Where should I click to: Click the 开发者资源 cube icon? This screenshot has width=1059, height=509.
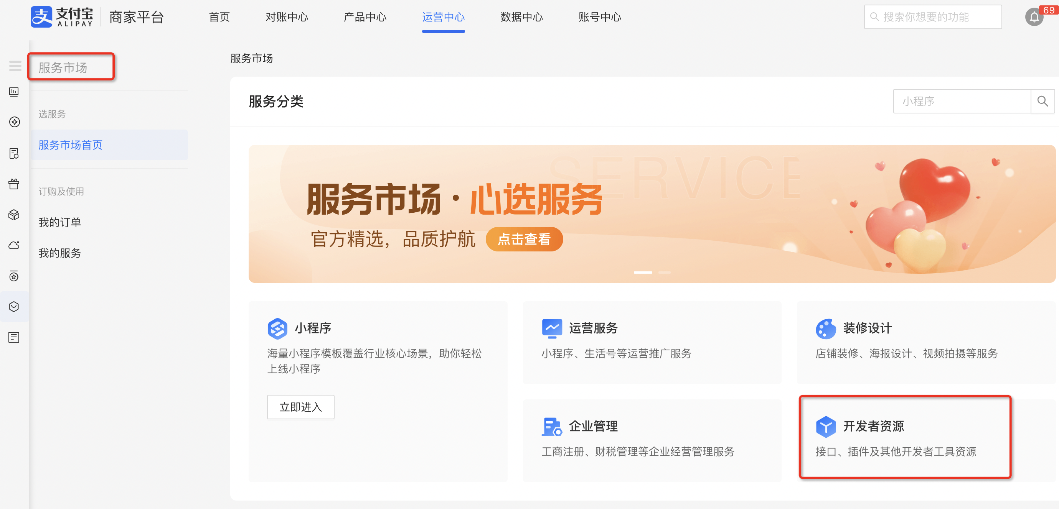click(x=826, y=427)
